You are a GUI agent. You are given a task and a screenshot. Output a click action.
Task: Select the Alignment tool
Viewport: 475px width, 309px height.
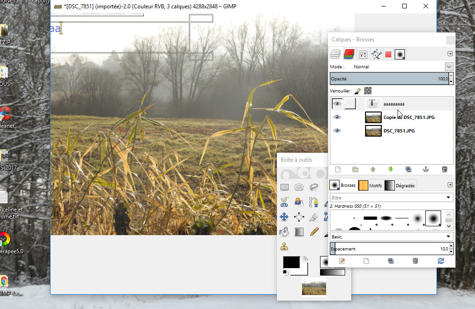[x=299, y=217]
